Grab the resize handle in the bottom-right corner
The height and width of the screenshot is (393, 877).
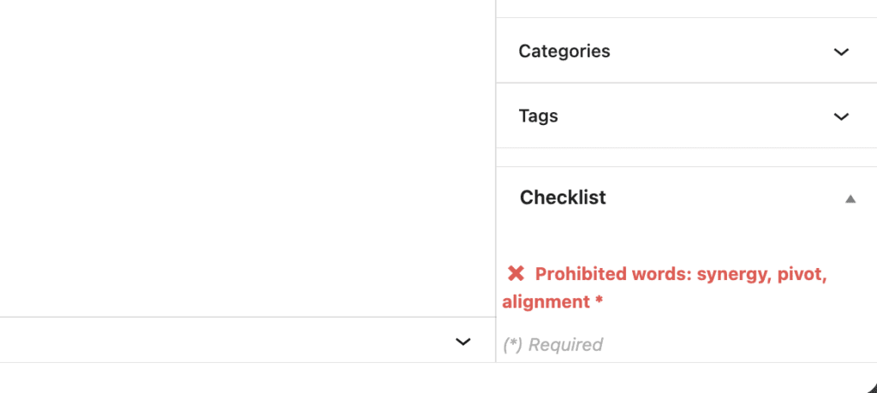[868, 385]
